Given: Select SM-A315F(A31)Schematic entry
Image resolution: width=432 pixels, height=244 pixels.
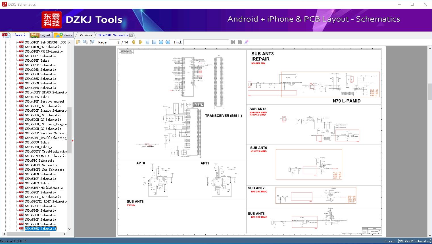Looking at the screenshot, I should pyautogui.click(x=44, y=51).
